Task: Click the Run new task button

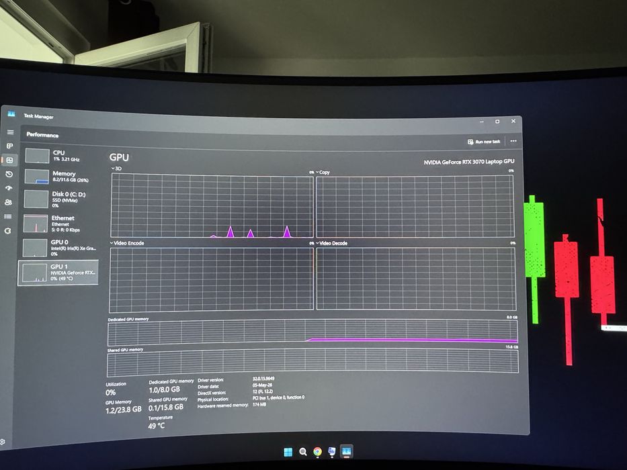Action: [x=484, y=142]
